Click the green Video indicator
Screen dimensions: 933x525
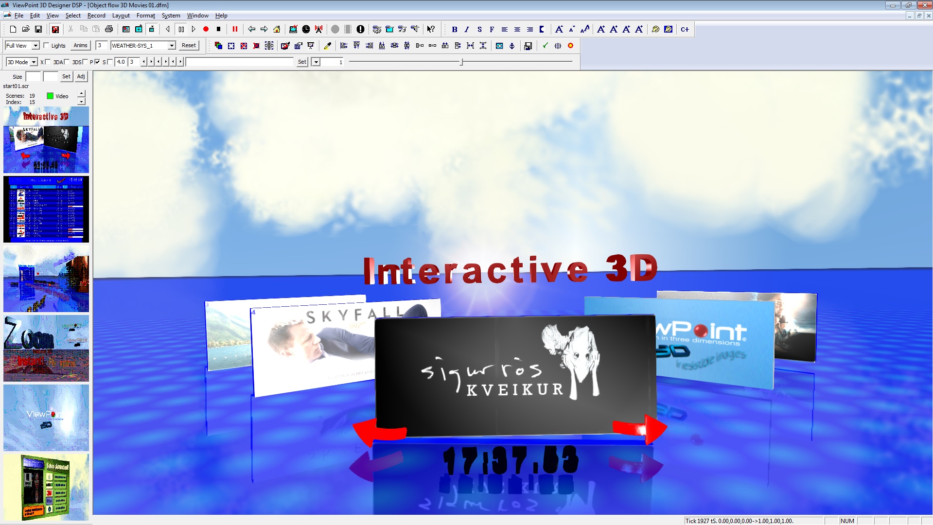coord(50,96)
